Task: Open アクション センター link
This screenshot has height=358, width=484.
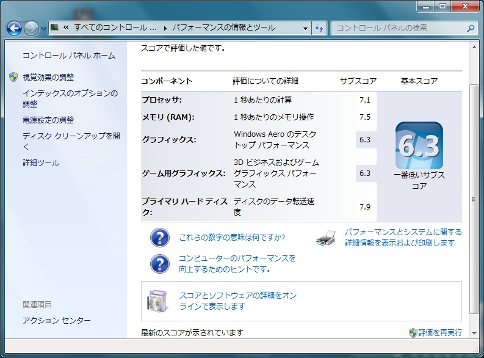Action: [x=57, y=320]
